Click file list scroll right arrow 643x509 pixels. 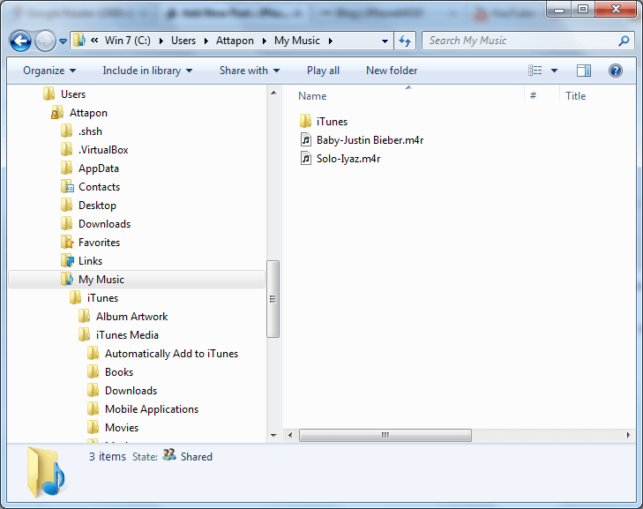[x=628, y=435]
